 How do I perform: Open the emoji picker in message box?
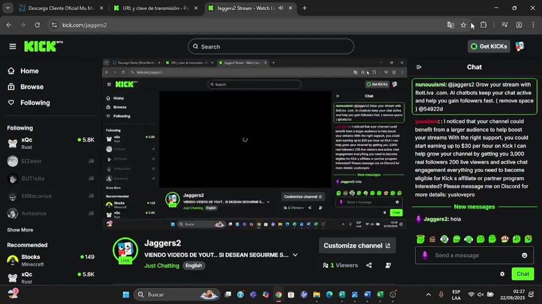point(525,255)
